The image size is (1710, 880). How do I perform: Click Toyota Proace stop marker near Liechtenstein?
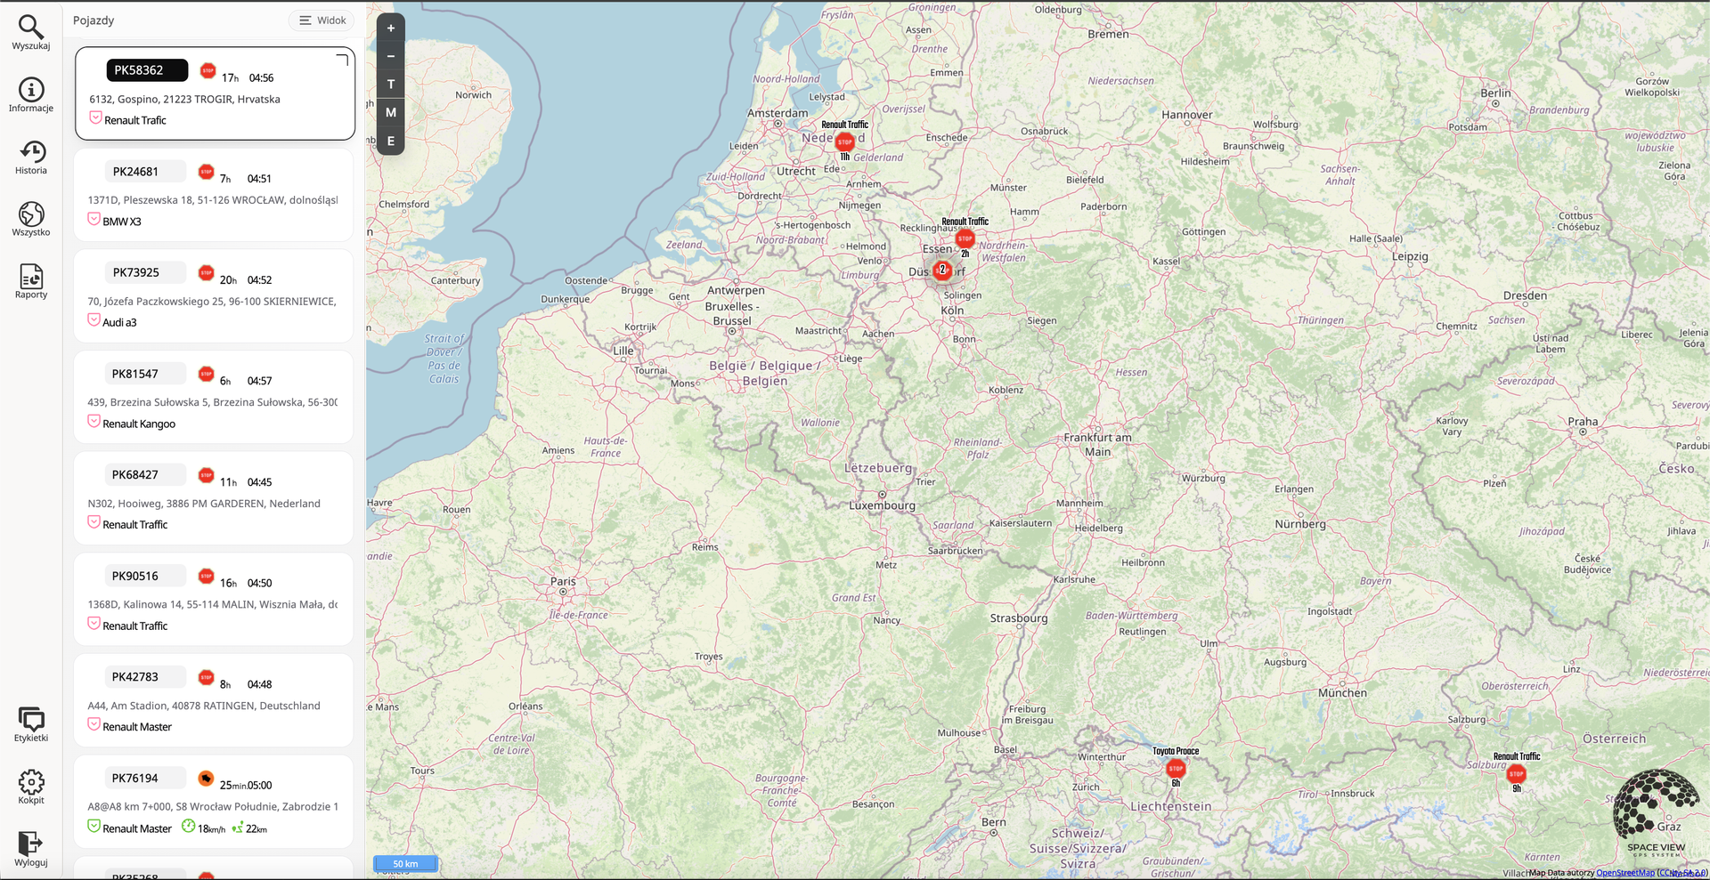click(1176, 768)
